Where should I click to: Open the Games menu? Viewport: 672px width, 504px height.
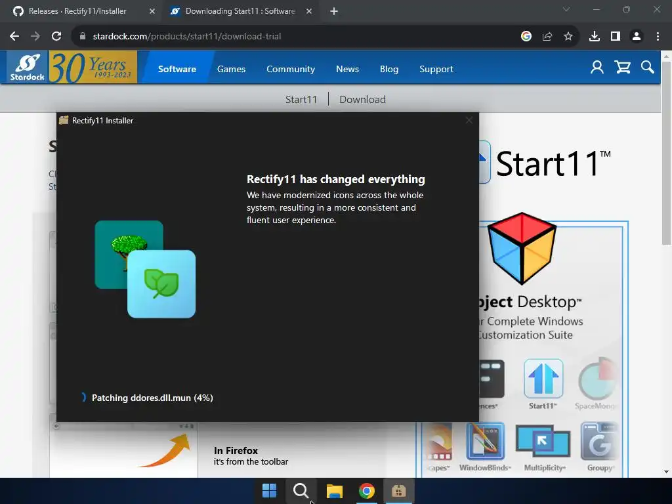point(232,69)
